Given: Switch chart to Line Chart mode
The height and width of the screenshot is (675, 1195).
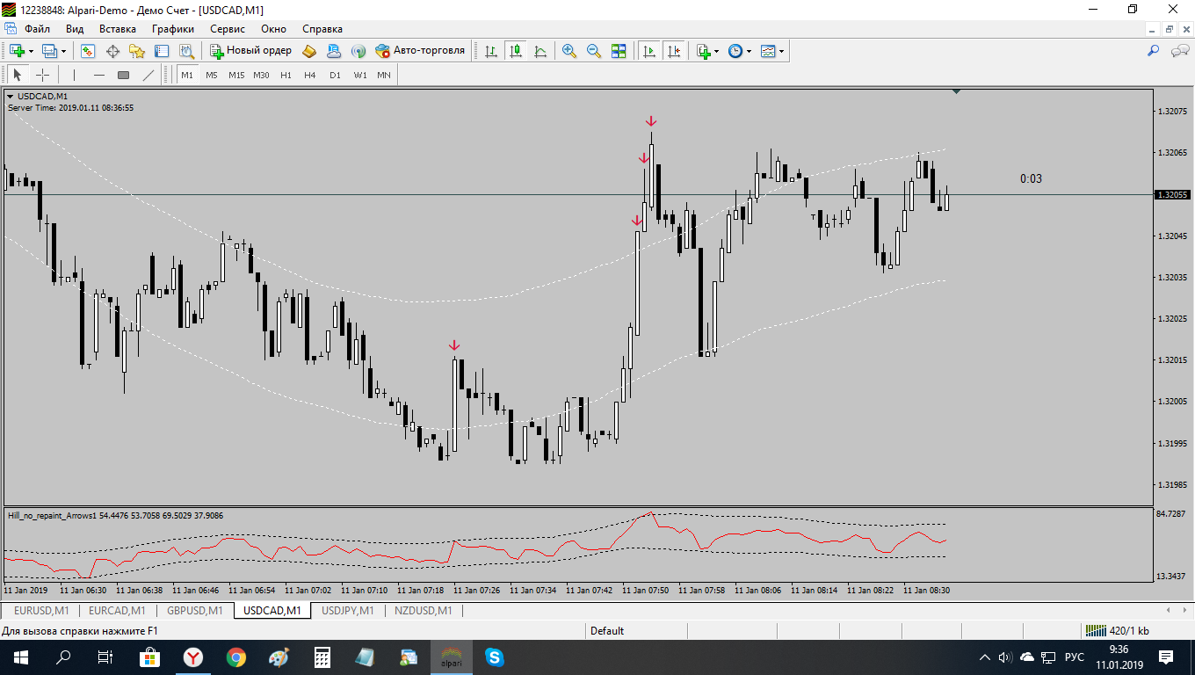Looking at the screenshot, I should point(540,51).
